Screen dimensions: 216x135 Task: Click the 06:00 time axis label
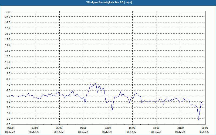(59, 128)
